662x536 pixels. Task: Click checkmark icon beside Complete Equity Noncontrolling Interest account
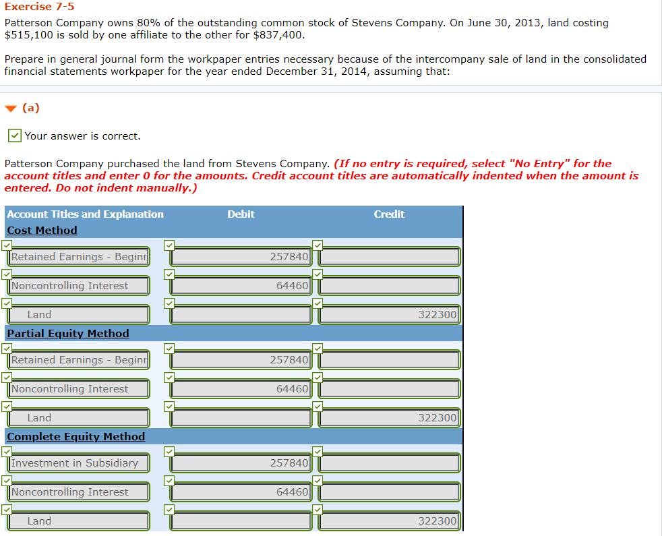[7, 481]
